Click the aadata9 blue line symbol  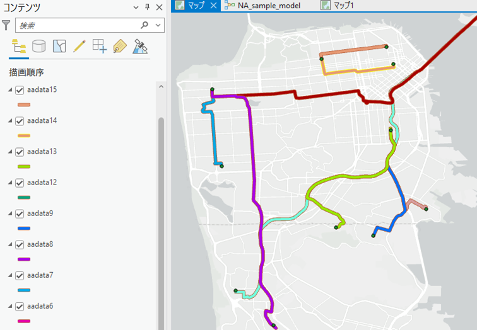tap(24, 229)
